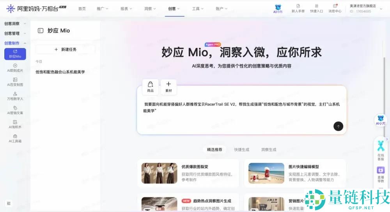Open 万相数字人 tool
The image size is (390, 212).
pos(15,96)
